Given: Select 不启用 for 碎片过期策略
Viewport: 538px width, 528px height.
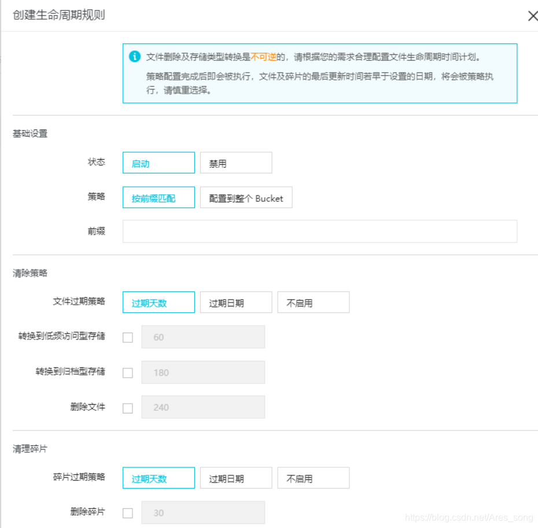Looking at the screenshot, I should 314,478.
